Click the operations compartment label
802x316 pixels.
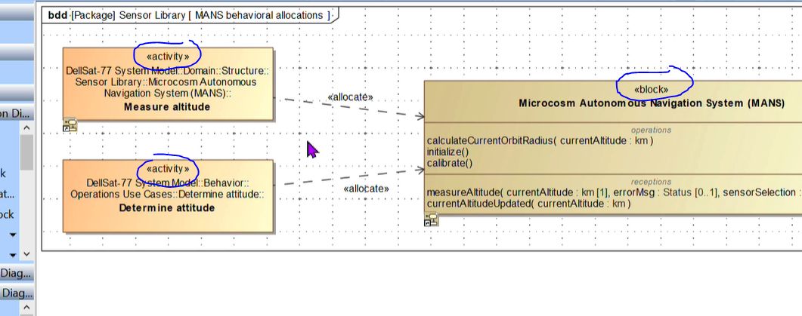651,130
